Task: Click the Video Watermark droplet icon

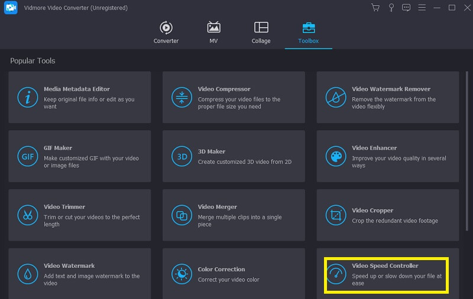Action: click(x=27, y=274)
